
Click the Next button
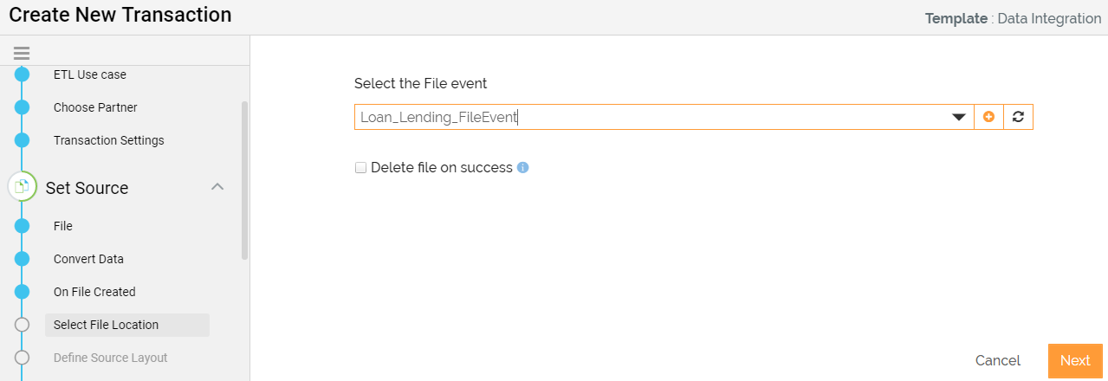click(x=1075, y=361)
